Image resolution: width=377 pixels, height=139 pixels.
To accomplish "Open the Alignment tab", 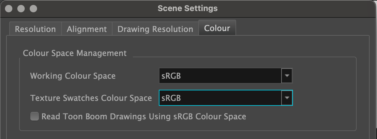I will click(87, 29).
